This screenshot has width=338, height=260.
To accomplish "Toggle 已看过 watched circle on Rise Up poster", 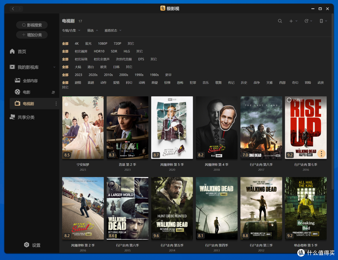I will [289, 100].
